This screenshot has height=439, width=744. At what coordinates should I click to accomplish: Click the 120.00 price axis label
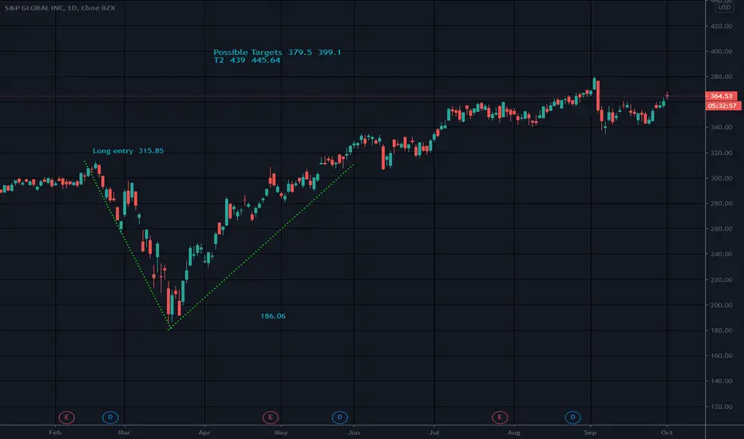click(x=721, y=407)
